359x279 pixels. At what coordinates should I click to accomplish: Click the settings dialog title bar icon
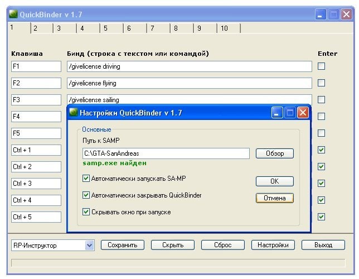coord(73,112)
